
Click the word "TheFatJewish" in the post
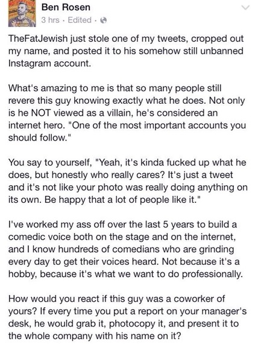(x=38, y=39)
